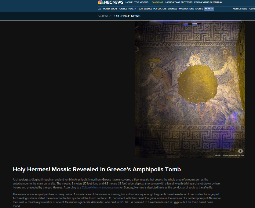
Task: Open the INVESTIGATIONS section
Action: (x=186, y=9)
